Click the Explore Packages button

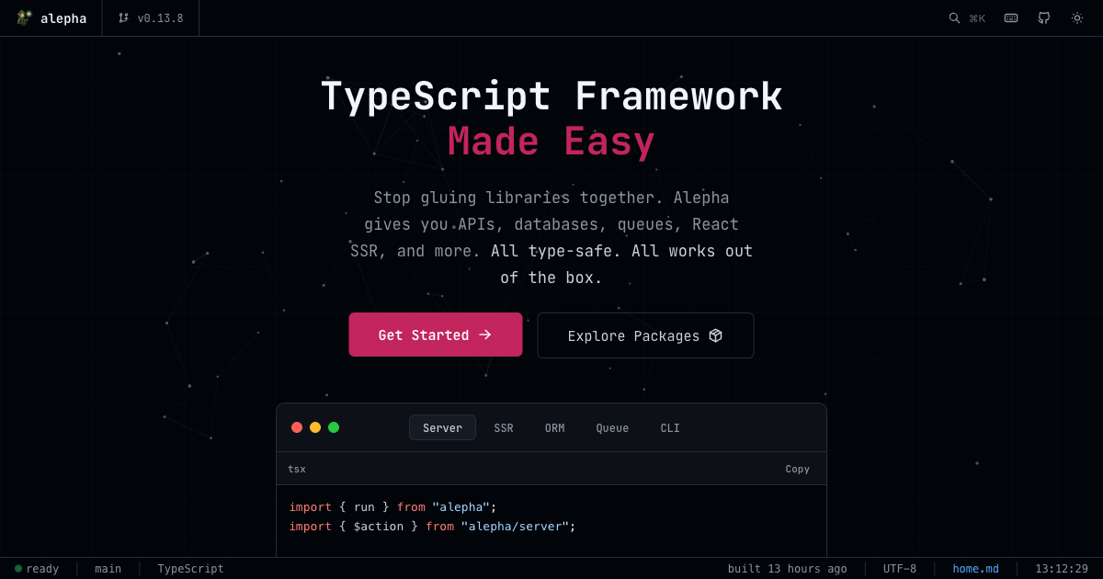645,335
